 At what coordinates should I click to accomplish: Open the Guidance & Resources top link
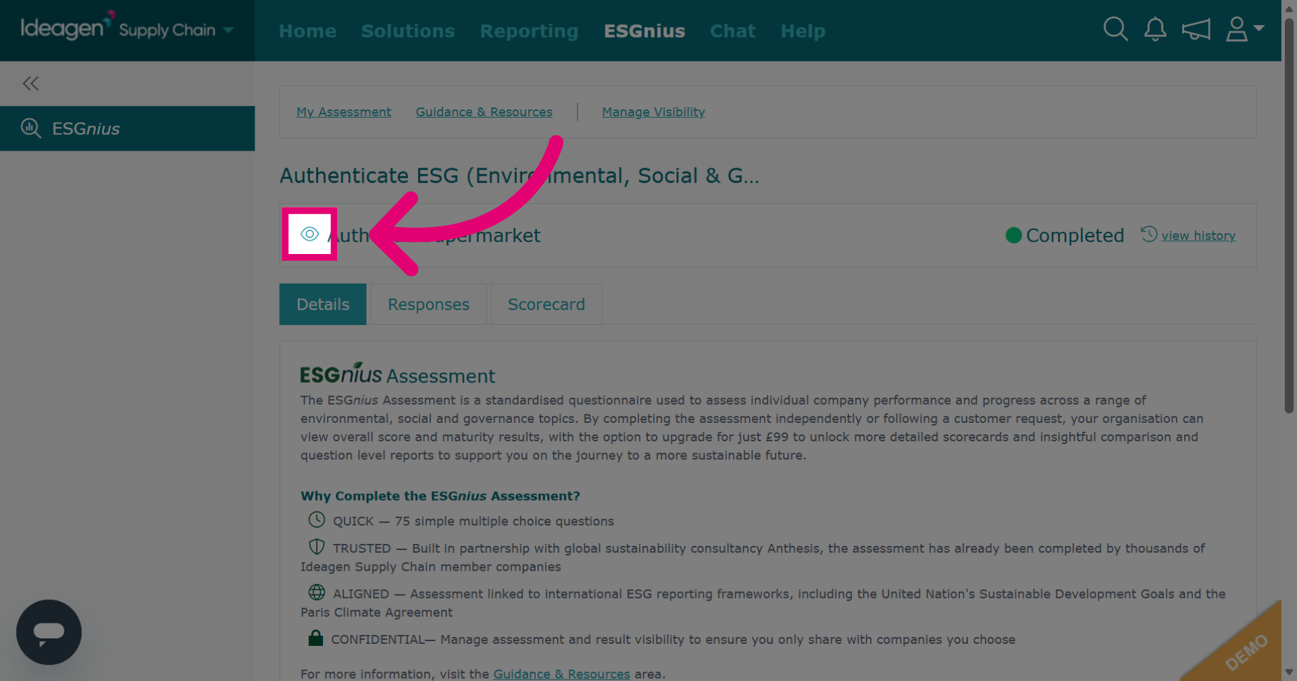(484, 111)
